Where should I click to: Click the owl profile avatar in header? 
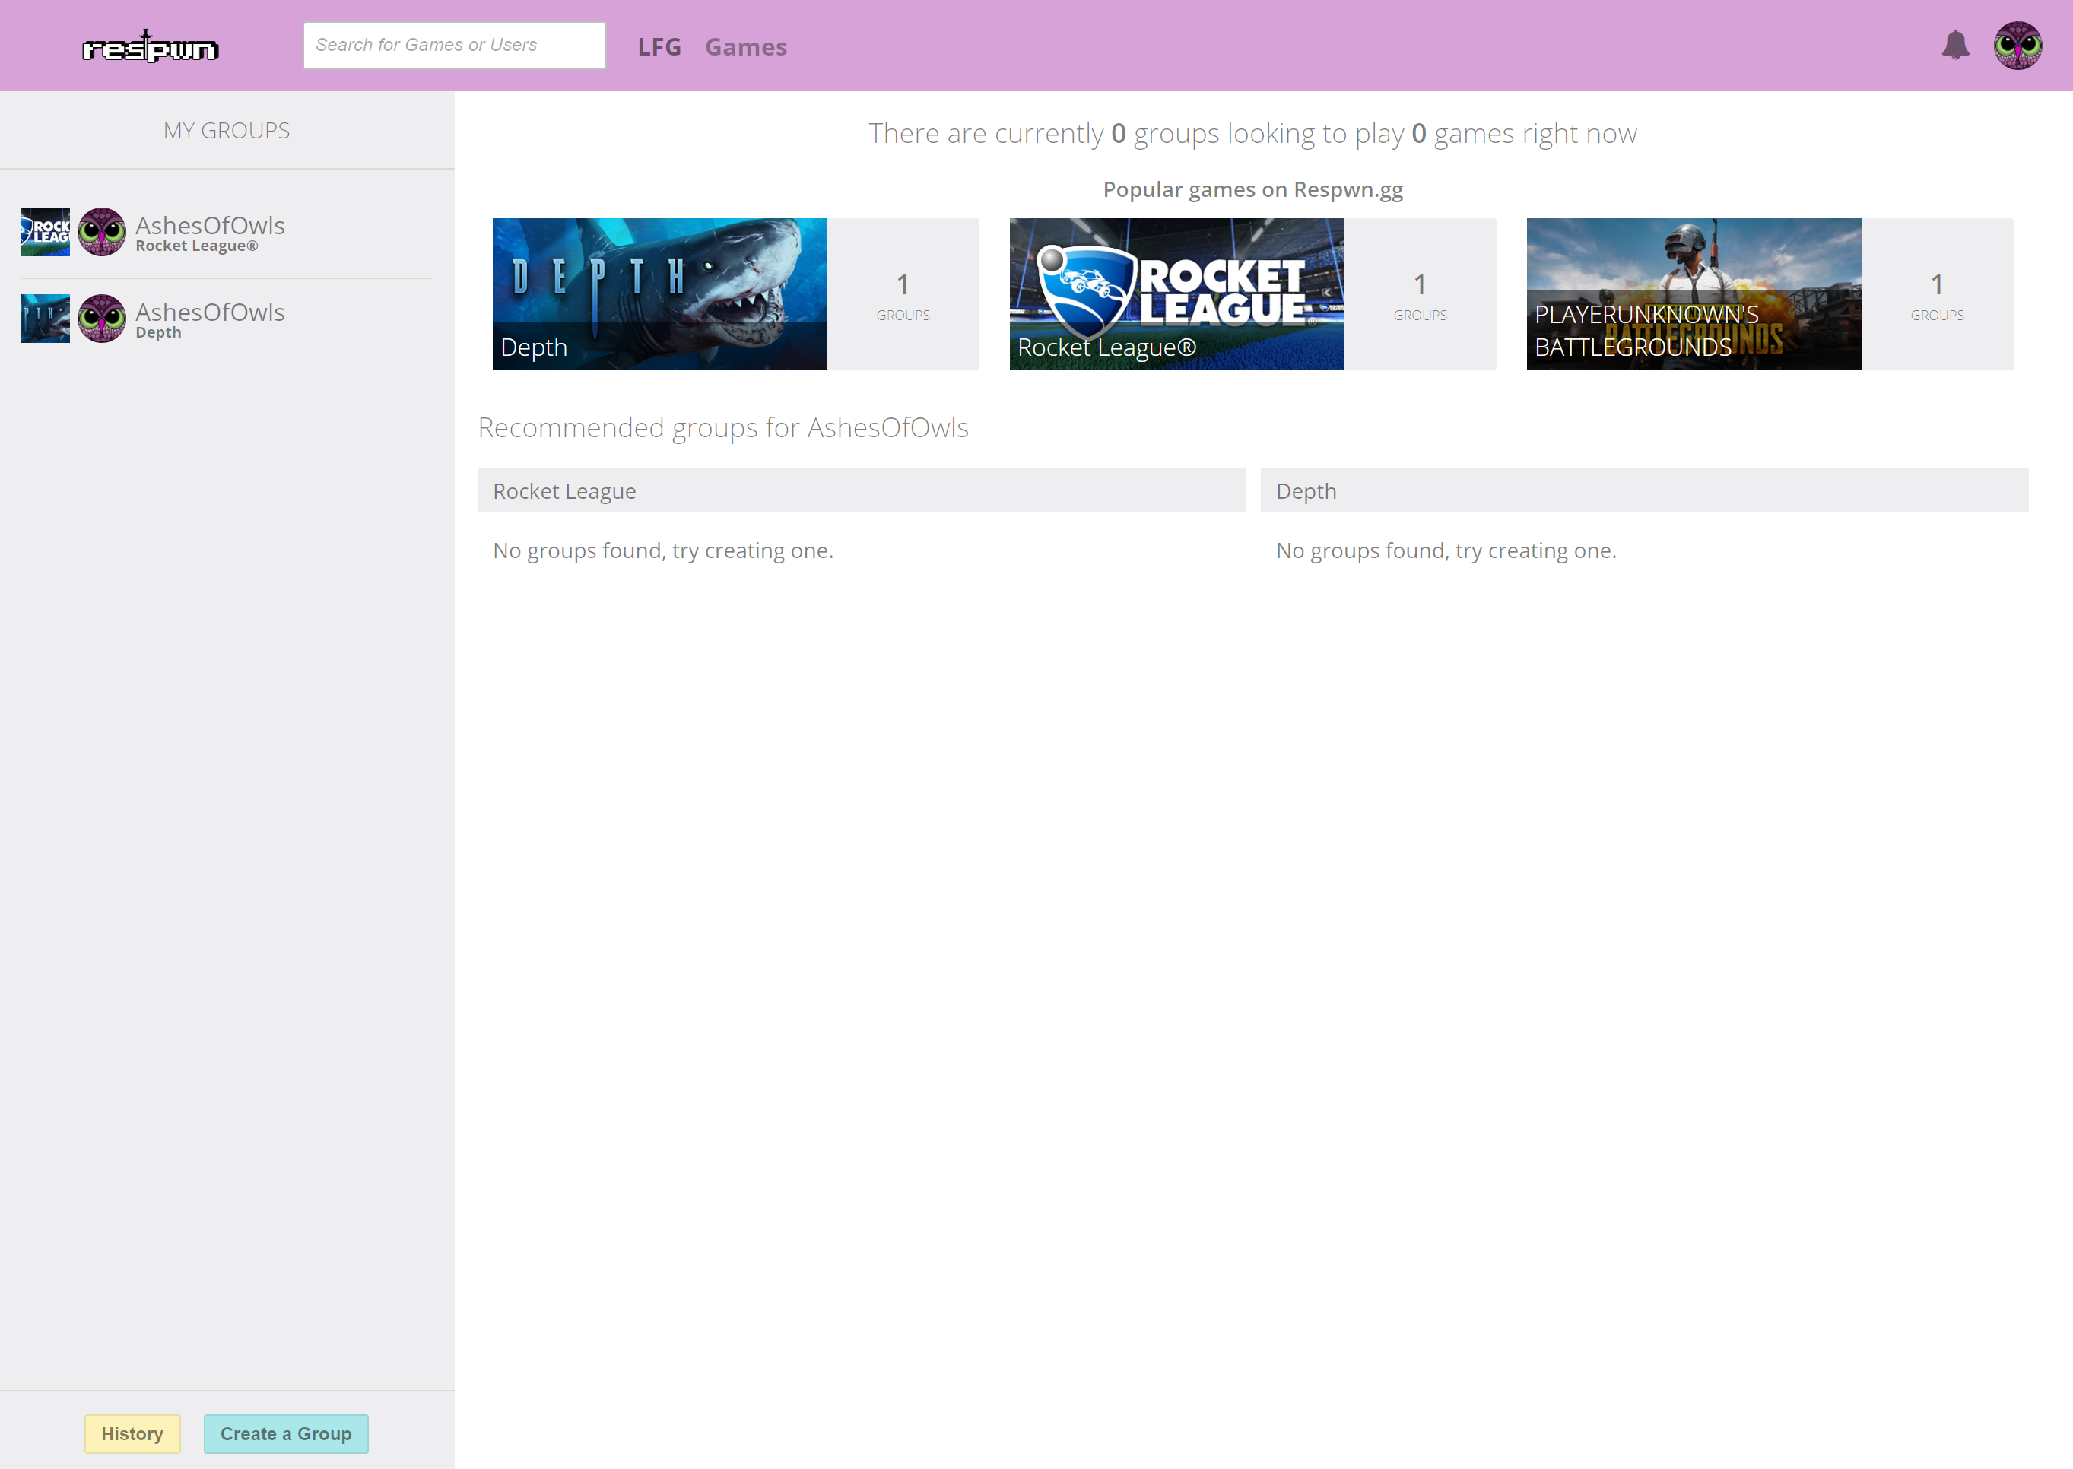click(x=2017, y=45)
